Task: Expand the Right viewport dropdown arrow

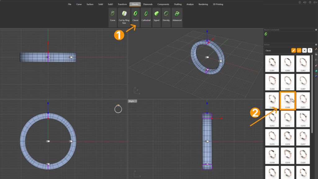Action: click(136, 101)
